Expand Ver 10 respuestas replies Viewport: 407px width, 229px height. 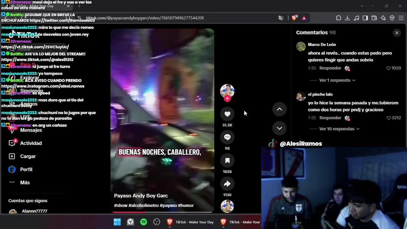[x=339, y=129]
